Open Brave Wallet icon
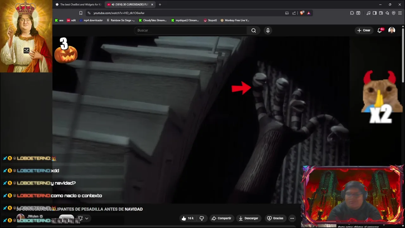 click(x=381, y=13)
